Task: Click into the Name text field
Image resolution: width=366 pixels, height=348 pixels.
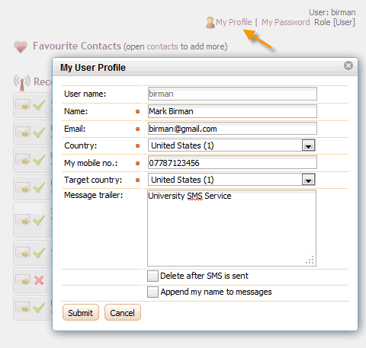Action: tap(233, 111)
